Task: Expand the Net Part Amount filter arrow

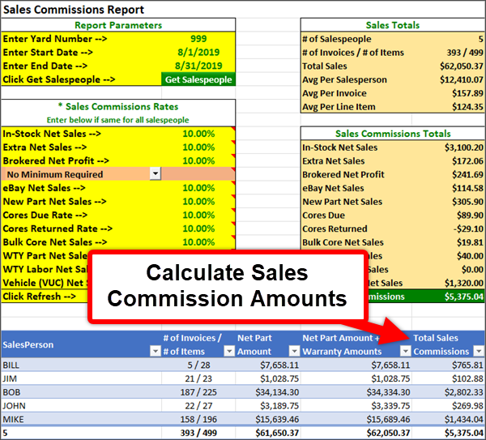Action: click(x=292, y=351)
